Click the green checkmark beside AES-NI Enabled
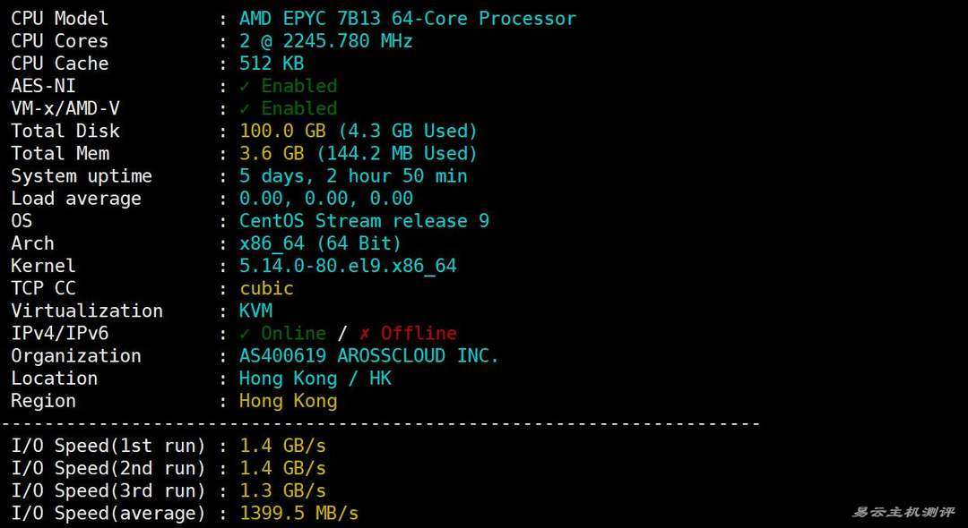Image resolution: width=968 pixels, height=528 pixels. 245,87
